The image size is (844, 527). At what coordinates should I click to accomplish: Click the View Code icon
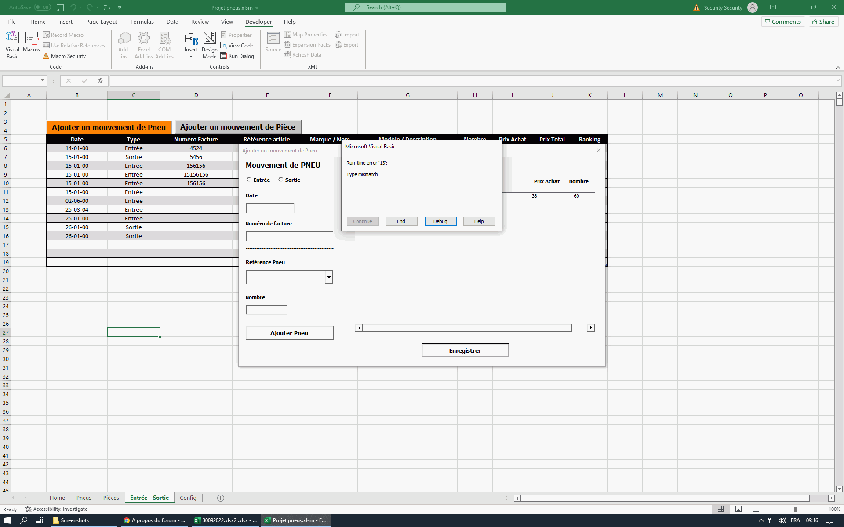click(237, 46)
